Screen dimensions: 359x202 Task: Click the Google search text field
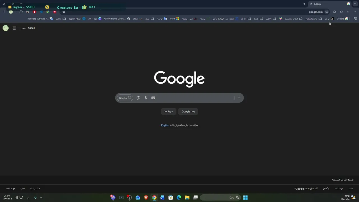point(194,98)
